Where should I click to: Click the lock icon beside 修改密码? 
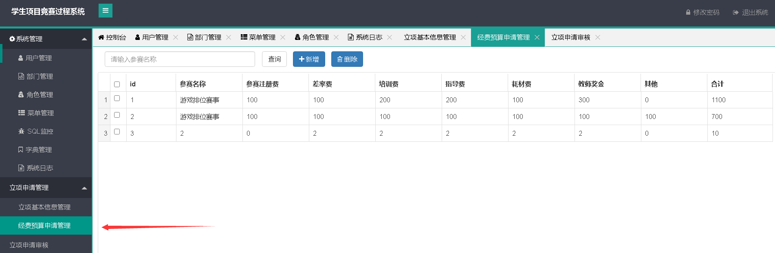(688, 13)
